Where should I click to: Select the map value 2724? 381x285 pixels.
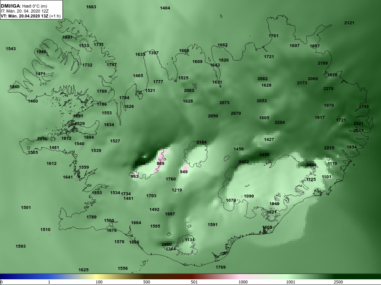tap(140, 163)
